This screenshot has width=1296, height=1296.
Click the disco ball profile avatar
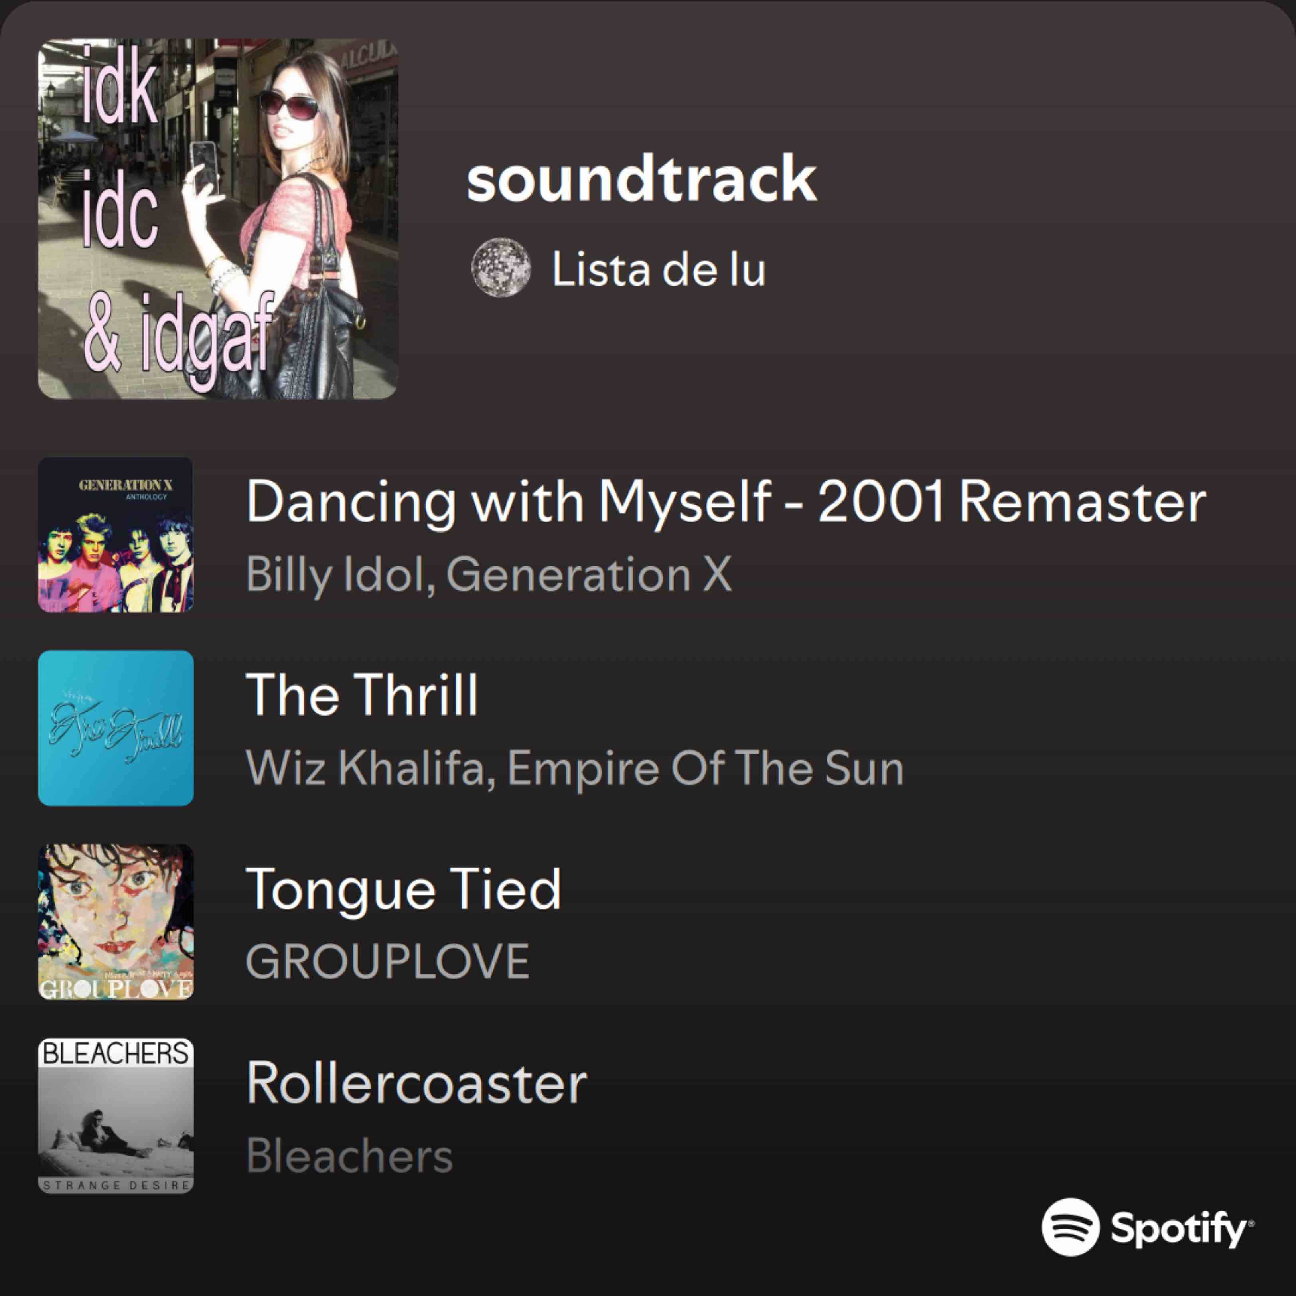[x=501, y=268]
